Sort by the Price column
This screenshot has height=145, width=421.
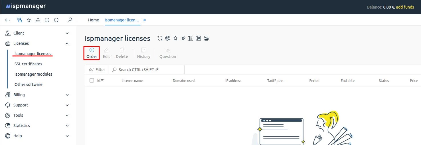(414, 81)
